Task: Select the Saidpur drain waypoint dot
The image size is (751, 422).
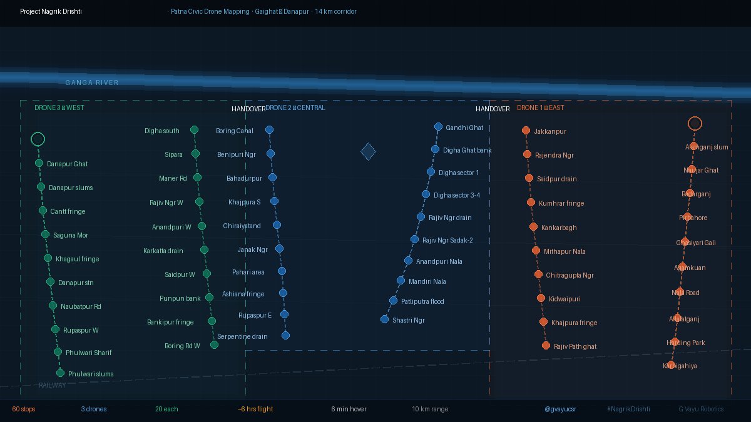Action: tap(529, 178)
